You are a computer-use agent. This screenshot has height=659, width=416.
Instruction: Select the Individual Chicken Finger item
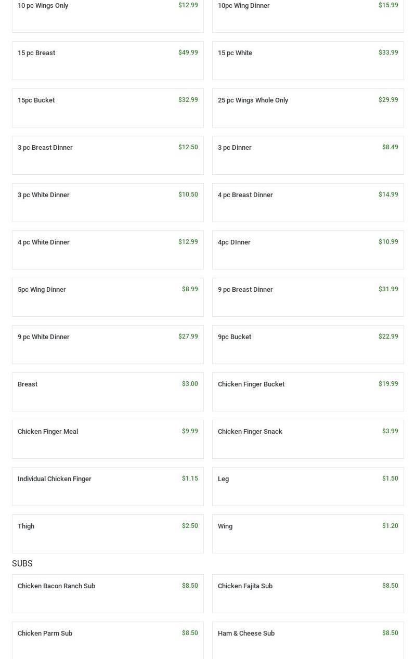(108, 486)
